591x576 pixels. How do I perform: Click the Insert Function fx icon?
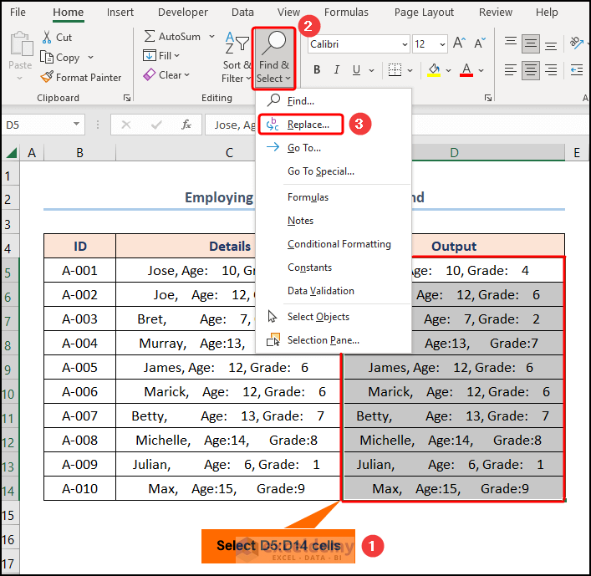click(186, 125)
